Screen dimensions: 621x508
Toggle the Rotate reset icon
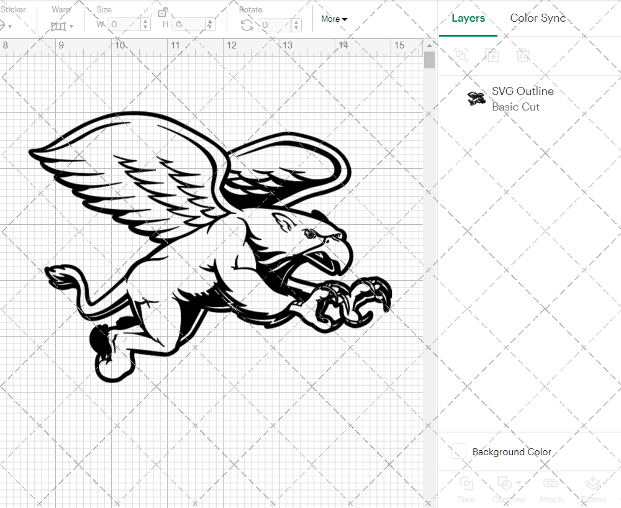245,25
